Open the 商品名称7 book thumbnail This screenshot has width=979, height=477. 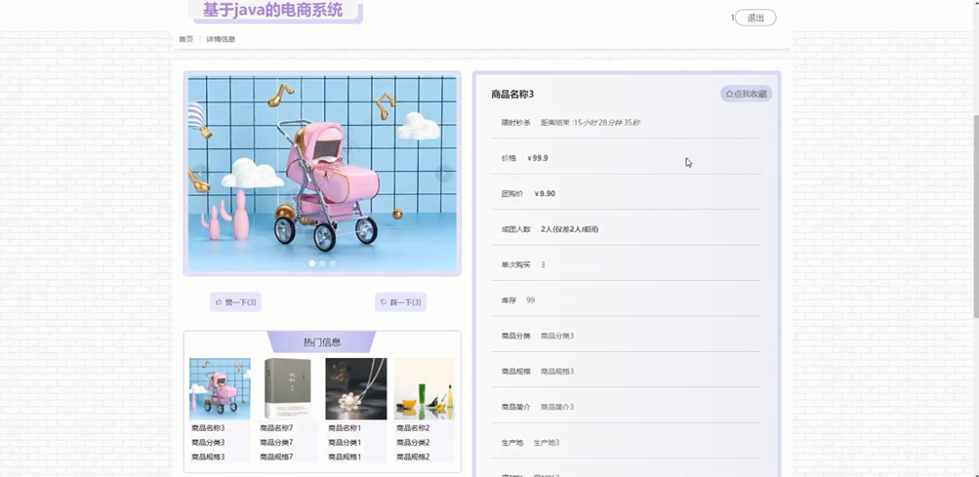[x=288, y=388]
